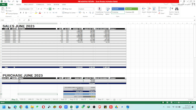Switch to the PAGE LAYOUT tab
Screen dimensions: 196x110
(29, 5)
